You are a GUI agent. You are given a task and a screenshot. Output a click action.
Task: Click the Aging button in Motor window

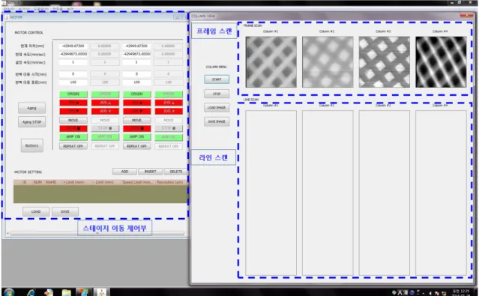coord(31,108)
